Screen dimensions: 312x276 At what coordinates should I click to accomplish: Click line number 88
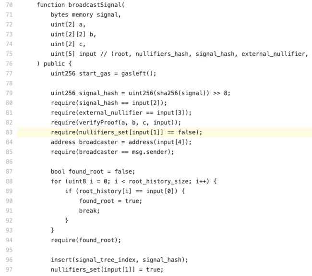point(9,181)
